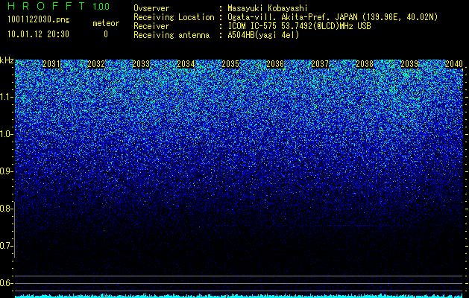
Task: Click the A504HB(yagi 4el) antenna text
Action: (x=263, y=35)
